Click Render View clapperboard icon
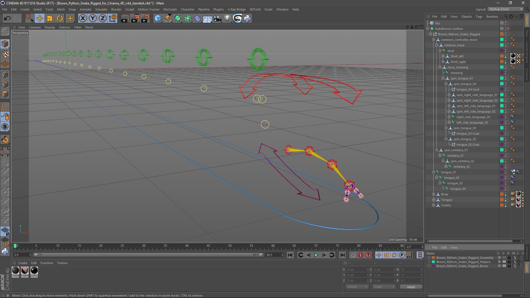Screen dimensions: 530x298 (x=125, y=18)
